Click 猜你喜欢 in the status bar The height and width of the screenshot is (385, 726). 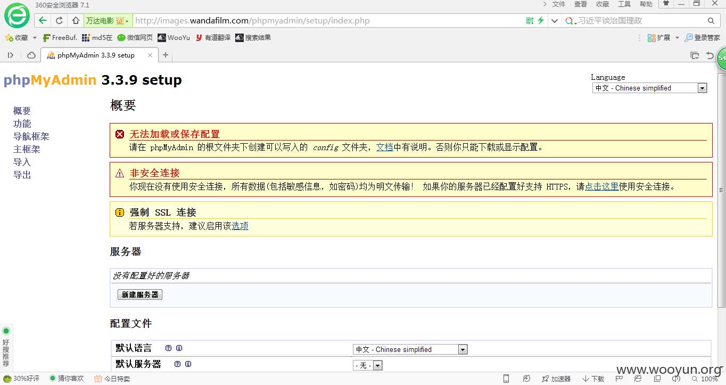(x=67, y=379)
